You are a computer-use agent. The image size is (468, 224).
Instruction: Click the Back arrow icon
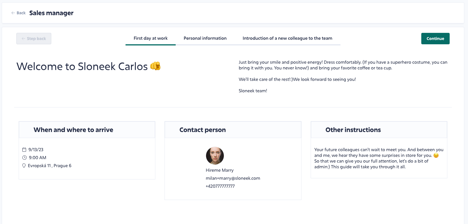click(13, 13)
